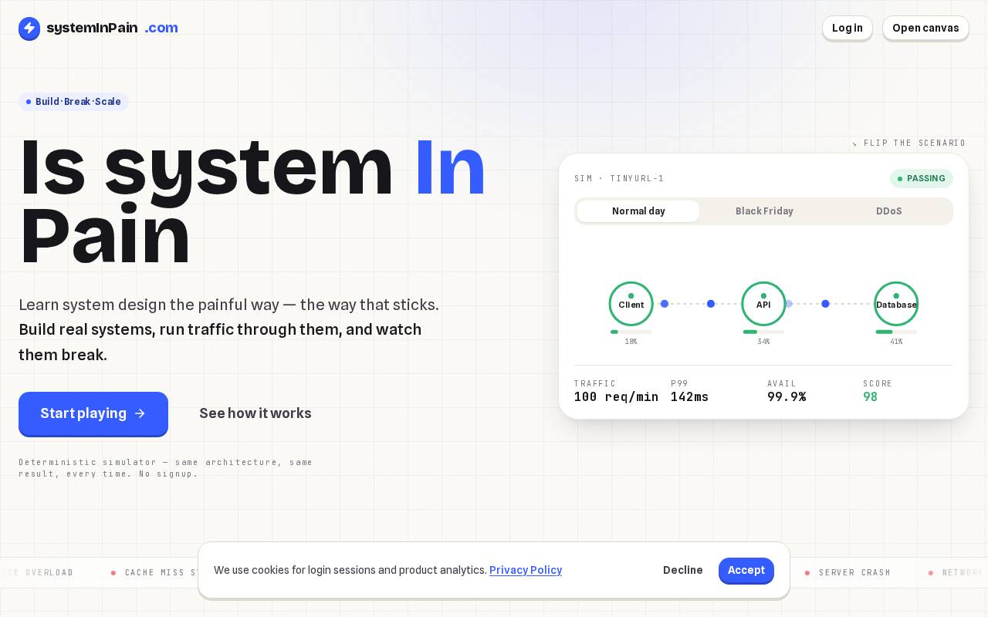
Task: Select the Normal day scenario tab
Action: pyautogui.click(x=638, y=211)
